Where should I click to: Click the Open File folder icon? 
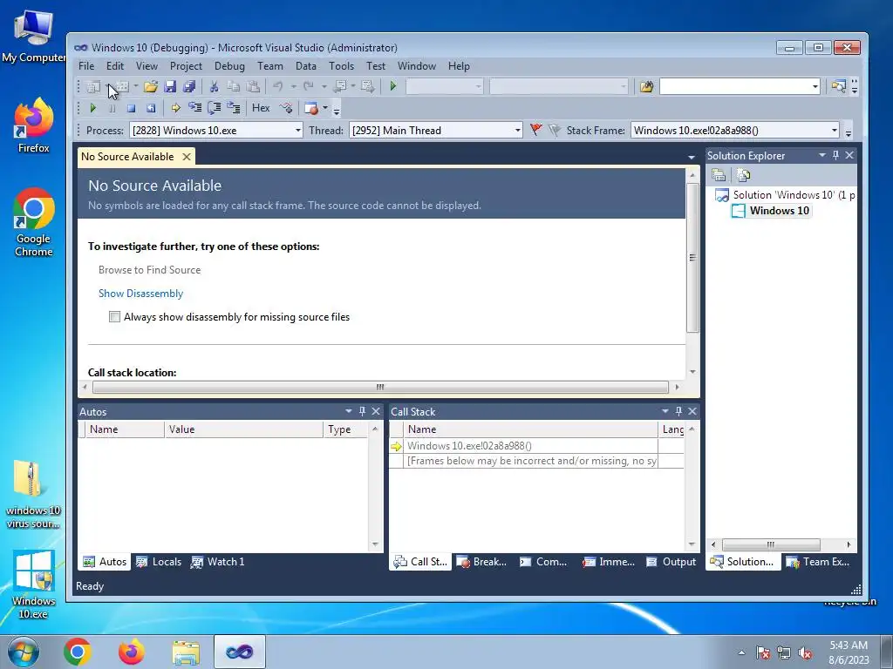pyautogui.click(x=150, y=86)
